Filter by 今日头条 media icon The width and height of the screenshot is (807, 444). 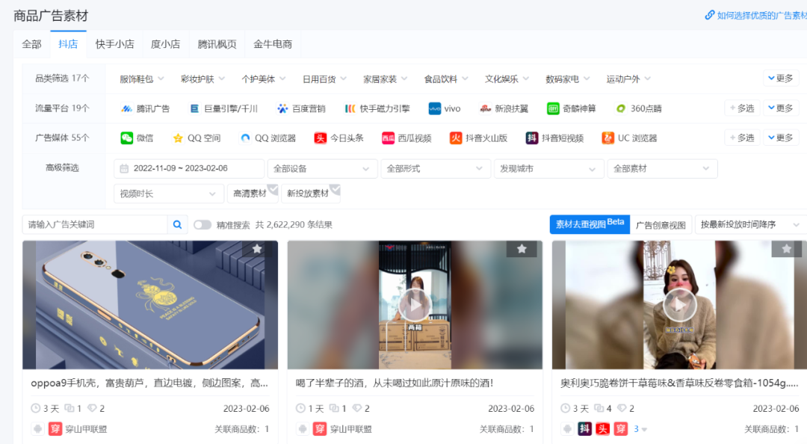click(x=320, y=138)
